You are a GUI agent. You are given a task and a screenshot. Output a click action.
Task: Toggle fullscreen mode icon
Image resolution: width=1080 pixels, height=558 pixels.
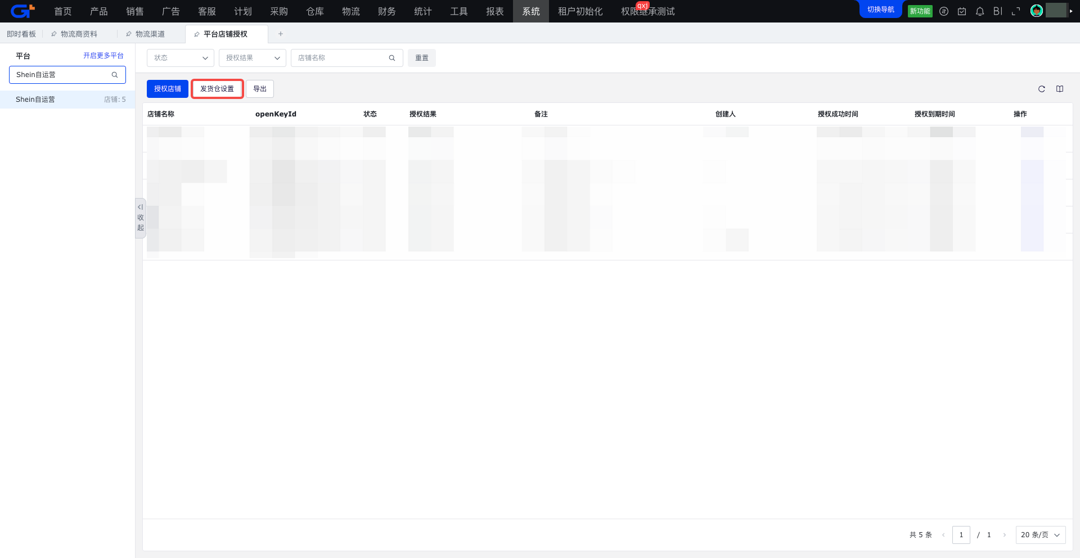click(1016, 11)
